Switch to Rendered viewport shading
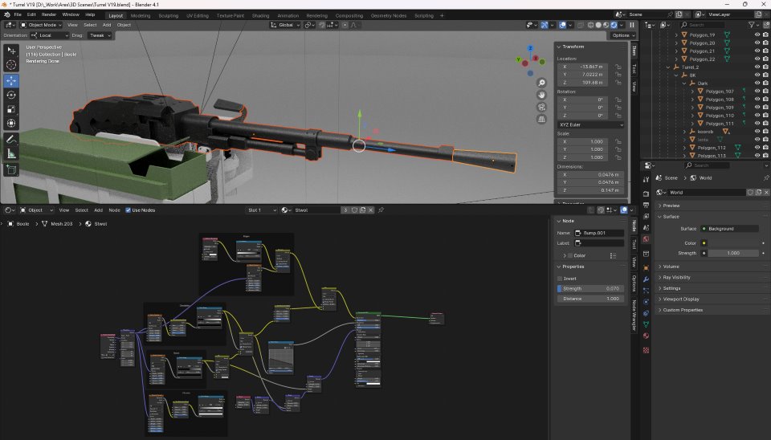 click(x=614, y=25)
